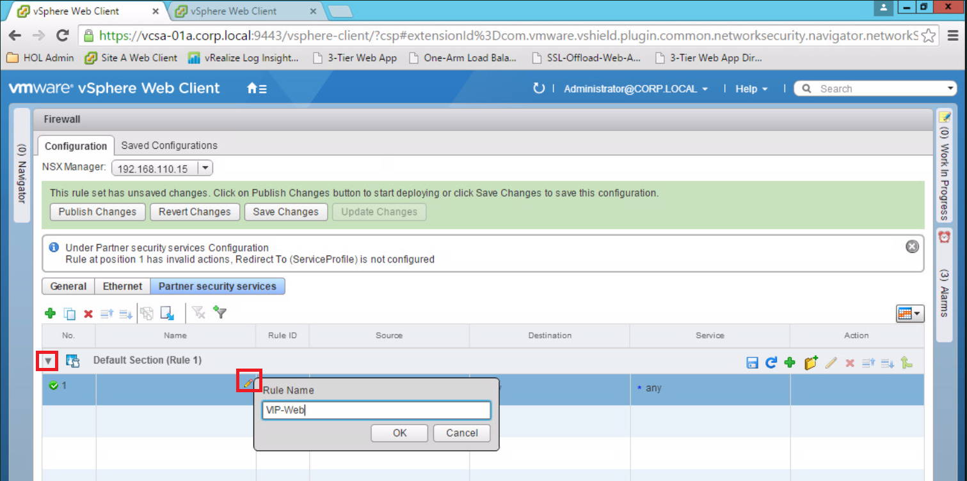
Task: Click the Export configuration icon in toolbar
Action: pos(168,313)
